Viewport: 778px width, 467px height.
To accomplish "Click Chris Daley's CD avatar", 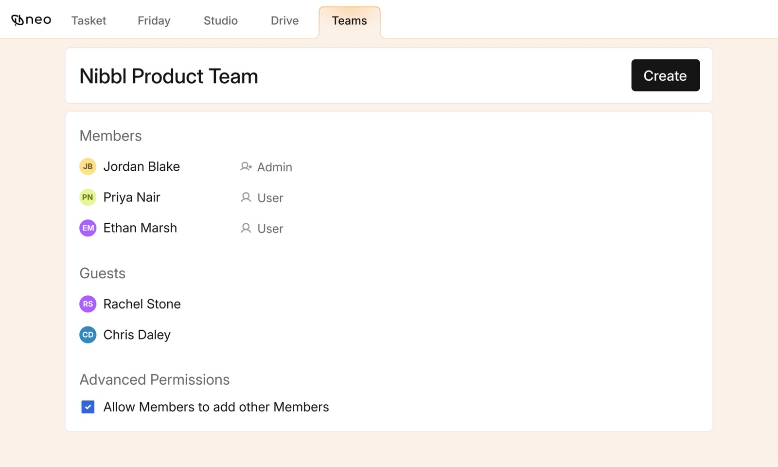I will tap(88, 335).
